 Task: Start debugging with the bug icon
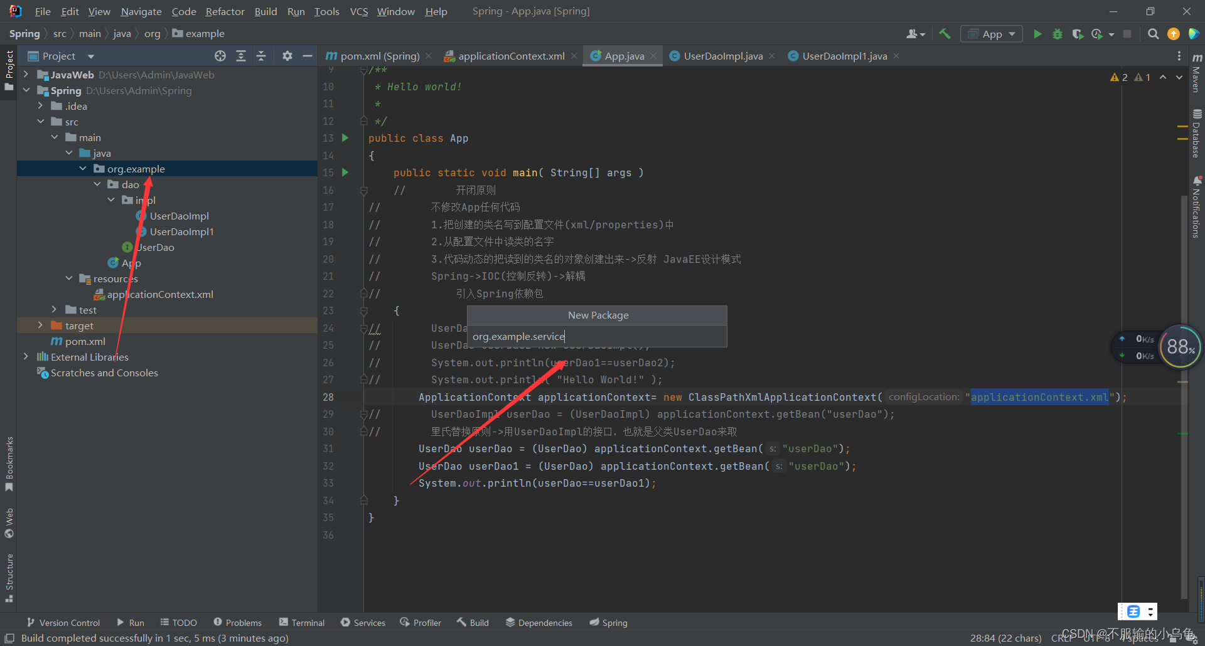pos(1058,34)
